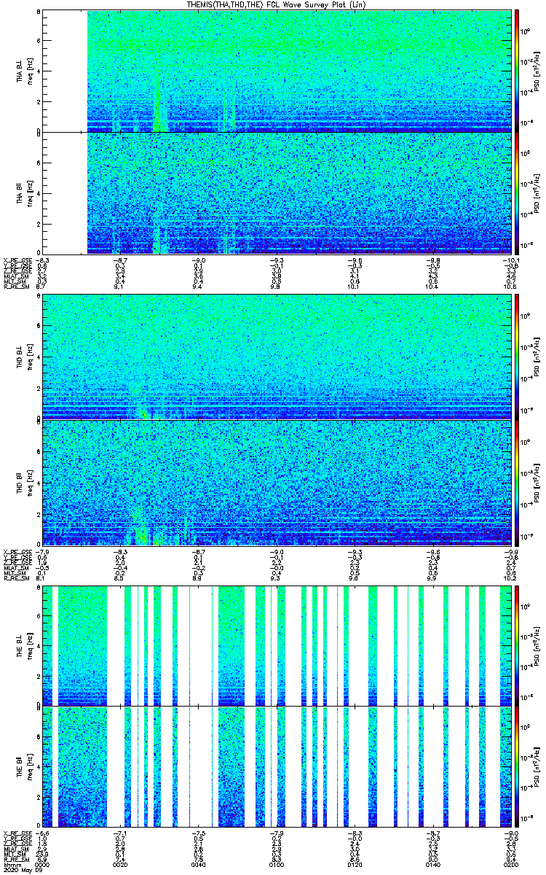The image size is (546, 875).
Task: Click the R_RE_SM row label under the THD panels
Action: (15, 577)
